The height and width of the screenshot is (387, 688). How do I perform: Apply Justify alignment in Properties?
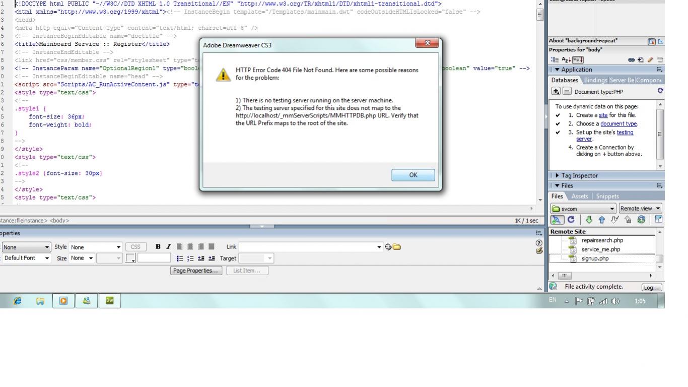(x=211, y=247)
